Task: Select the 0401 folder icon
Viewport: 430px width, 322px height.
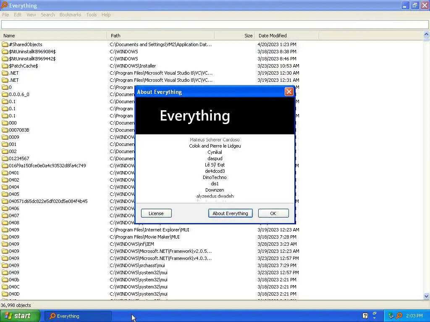Action: [x=5, y=172]
